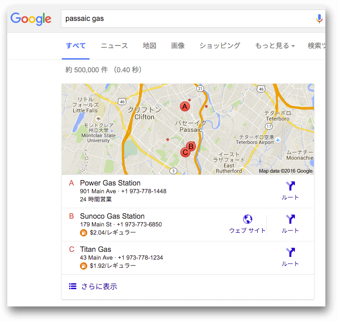Image resolution: width=339 pixels, height=321 pixels.
Task: Click the route 21 shield on map
Action: coord(200,89)
